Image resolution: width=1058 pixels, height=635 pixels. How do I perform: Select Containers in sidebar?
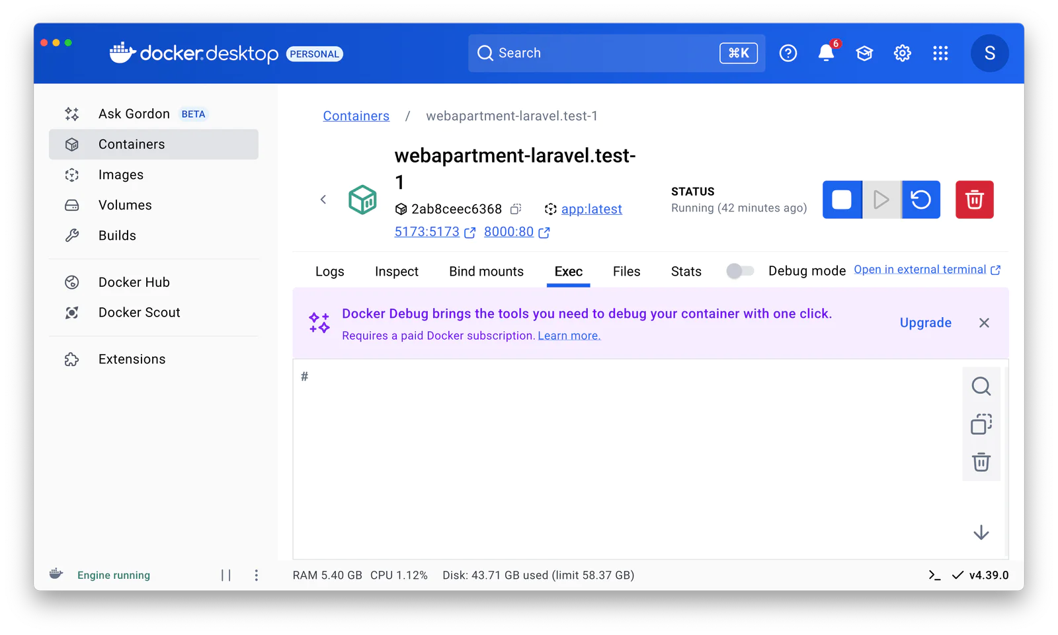(153, 144)
